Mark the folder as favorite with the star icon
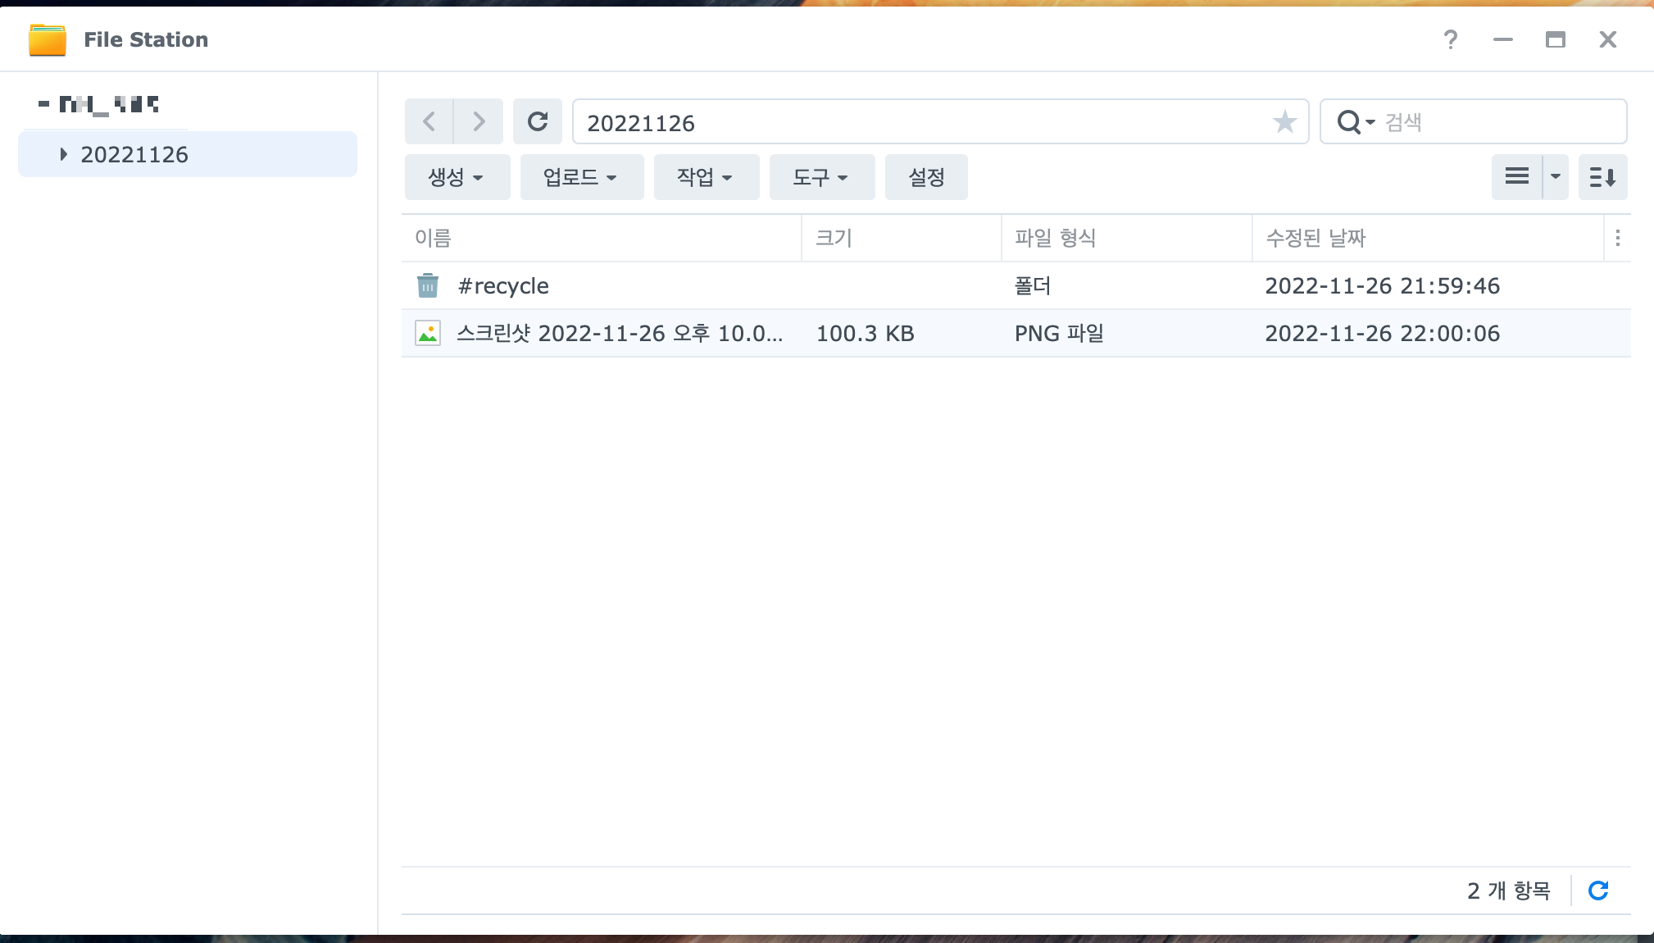Image resolution: width=1654 pixels, height=943 pixels. click(x=1284, y=122)
